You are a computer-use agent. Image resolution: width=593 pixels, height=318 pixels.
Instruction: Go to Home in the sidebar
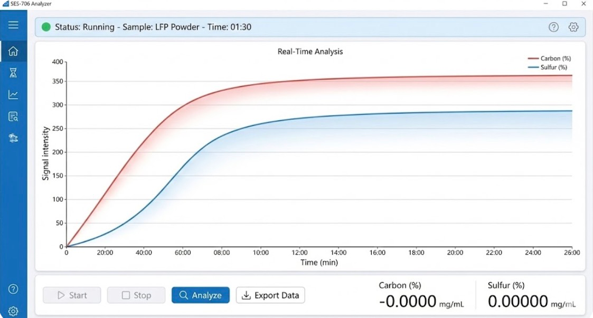click(x=13, y=51)
